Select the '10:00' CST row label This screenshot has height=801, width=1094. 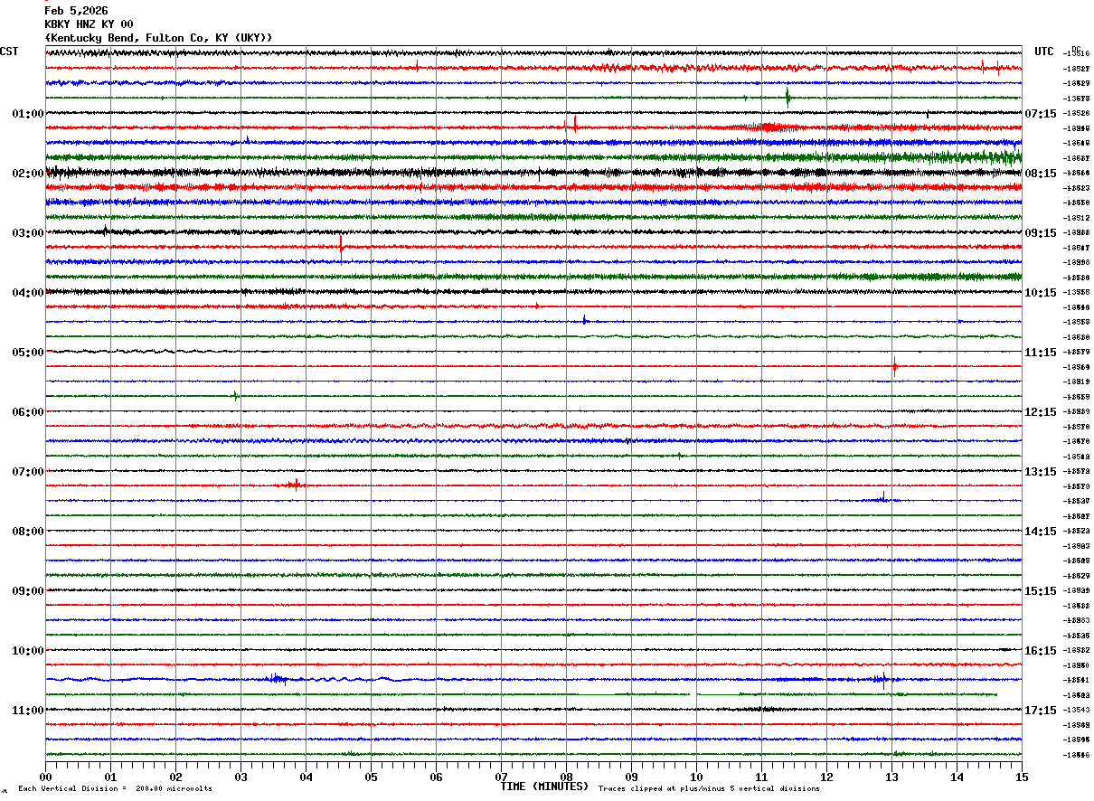point(28,650)
